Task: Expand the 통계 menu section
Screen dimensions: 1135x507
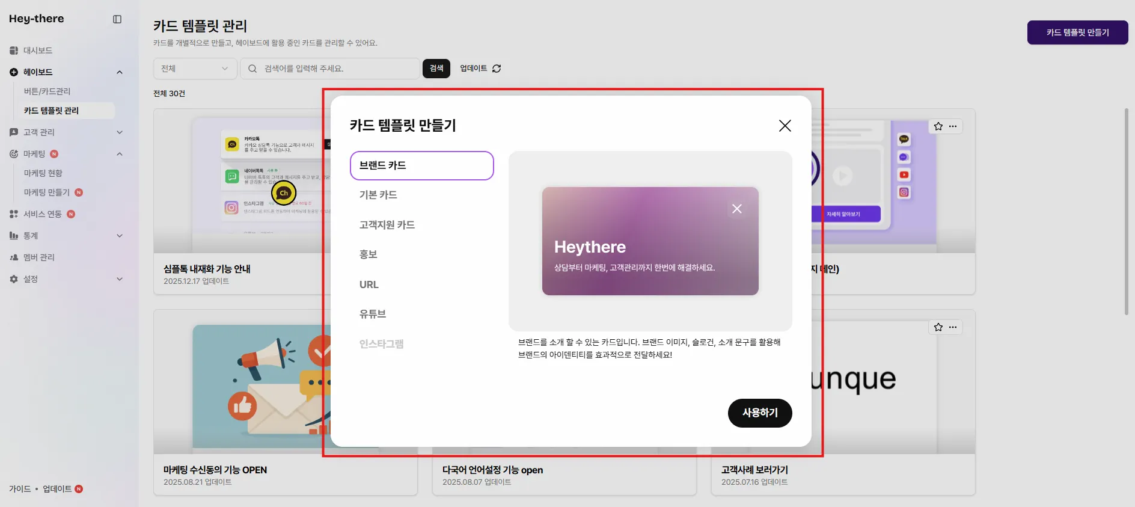Action: point(120,236)
